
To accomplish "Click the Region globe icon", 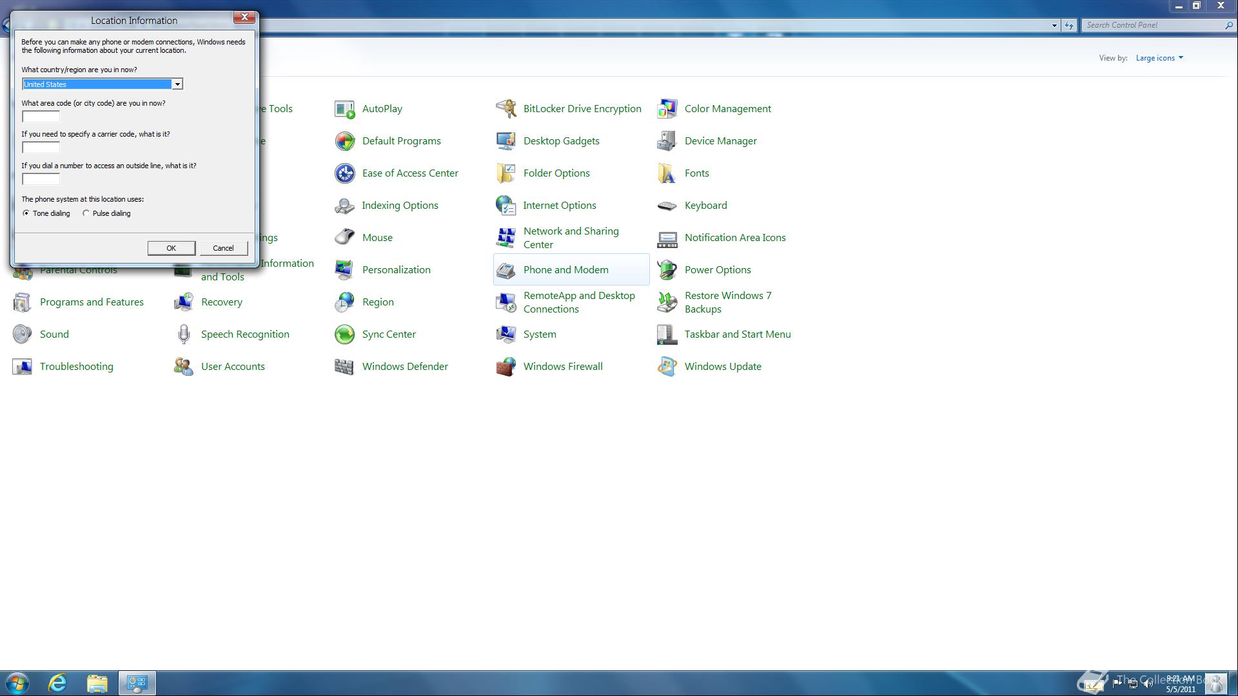I will click(x=344, y=302).
